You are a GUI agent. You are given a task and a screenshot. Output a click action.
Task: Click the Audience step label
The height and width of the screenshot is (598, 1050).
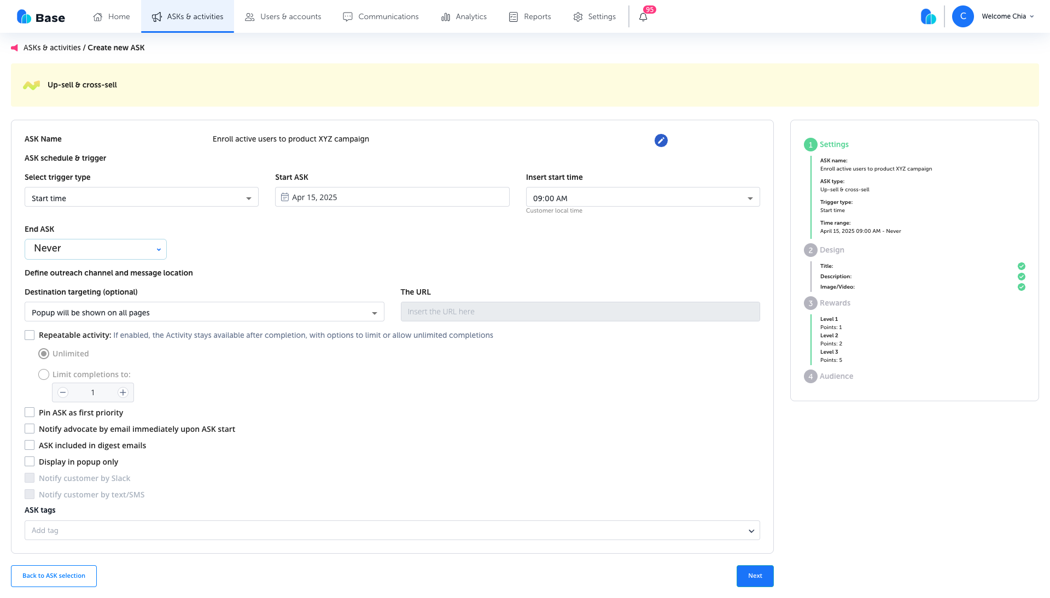pos(836,377)
